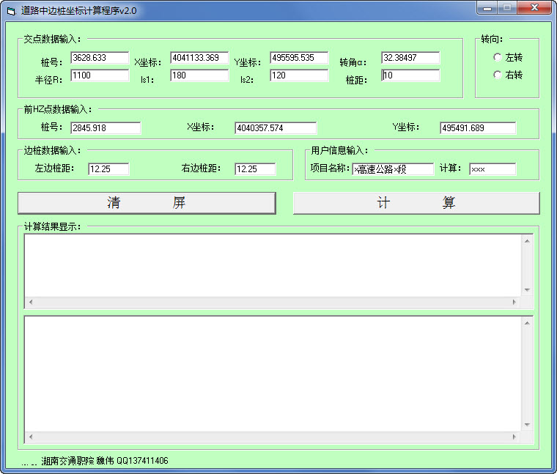Click the intersection Y坐标 field 495595.535

tap(299, 58)
